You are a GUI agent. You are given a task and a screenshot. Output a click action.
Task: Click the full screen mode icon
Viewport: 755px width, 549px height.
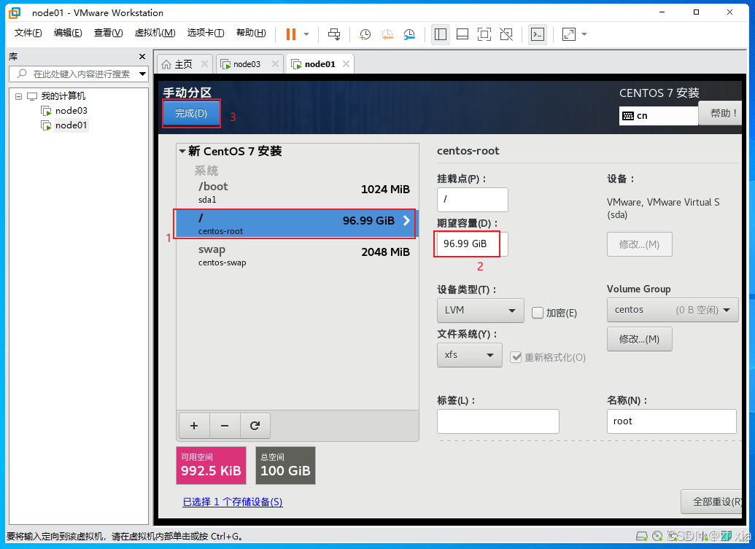pyautogui.click(x=484, y=34)
